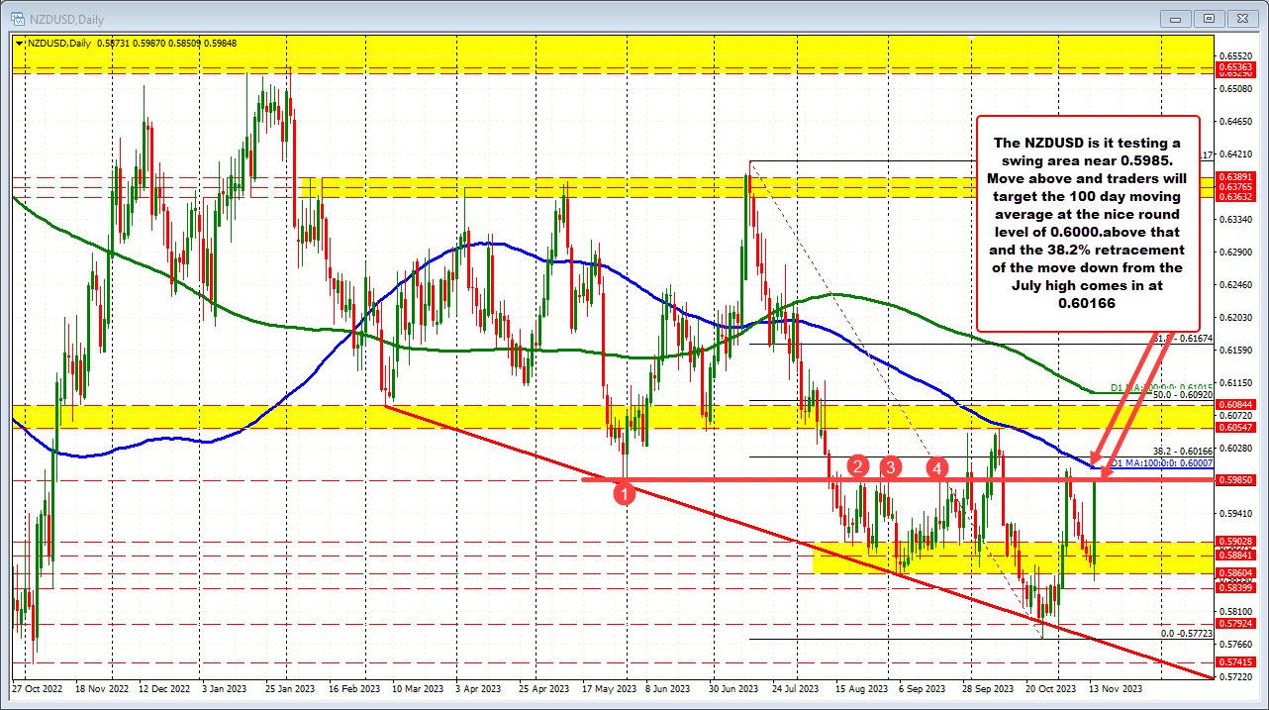
Task: Click the 0.59850 price tag on right axis
Action: point(1236,478)
